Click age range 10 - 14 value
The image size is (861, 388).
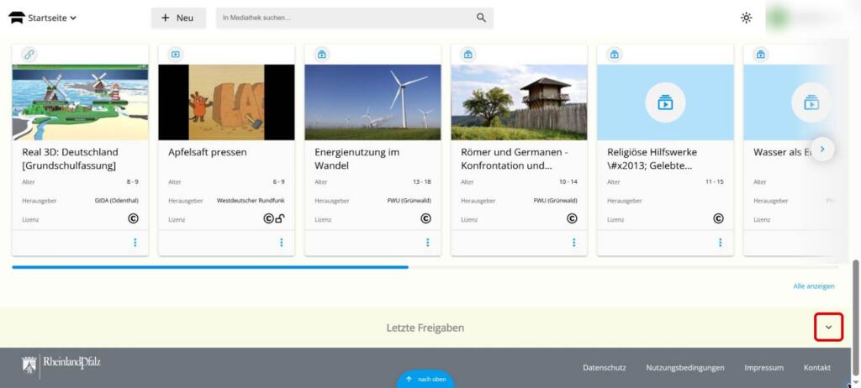pos(568,181)
